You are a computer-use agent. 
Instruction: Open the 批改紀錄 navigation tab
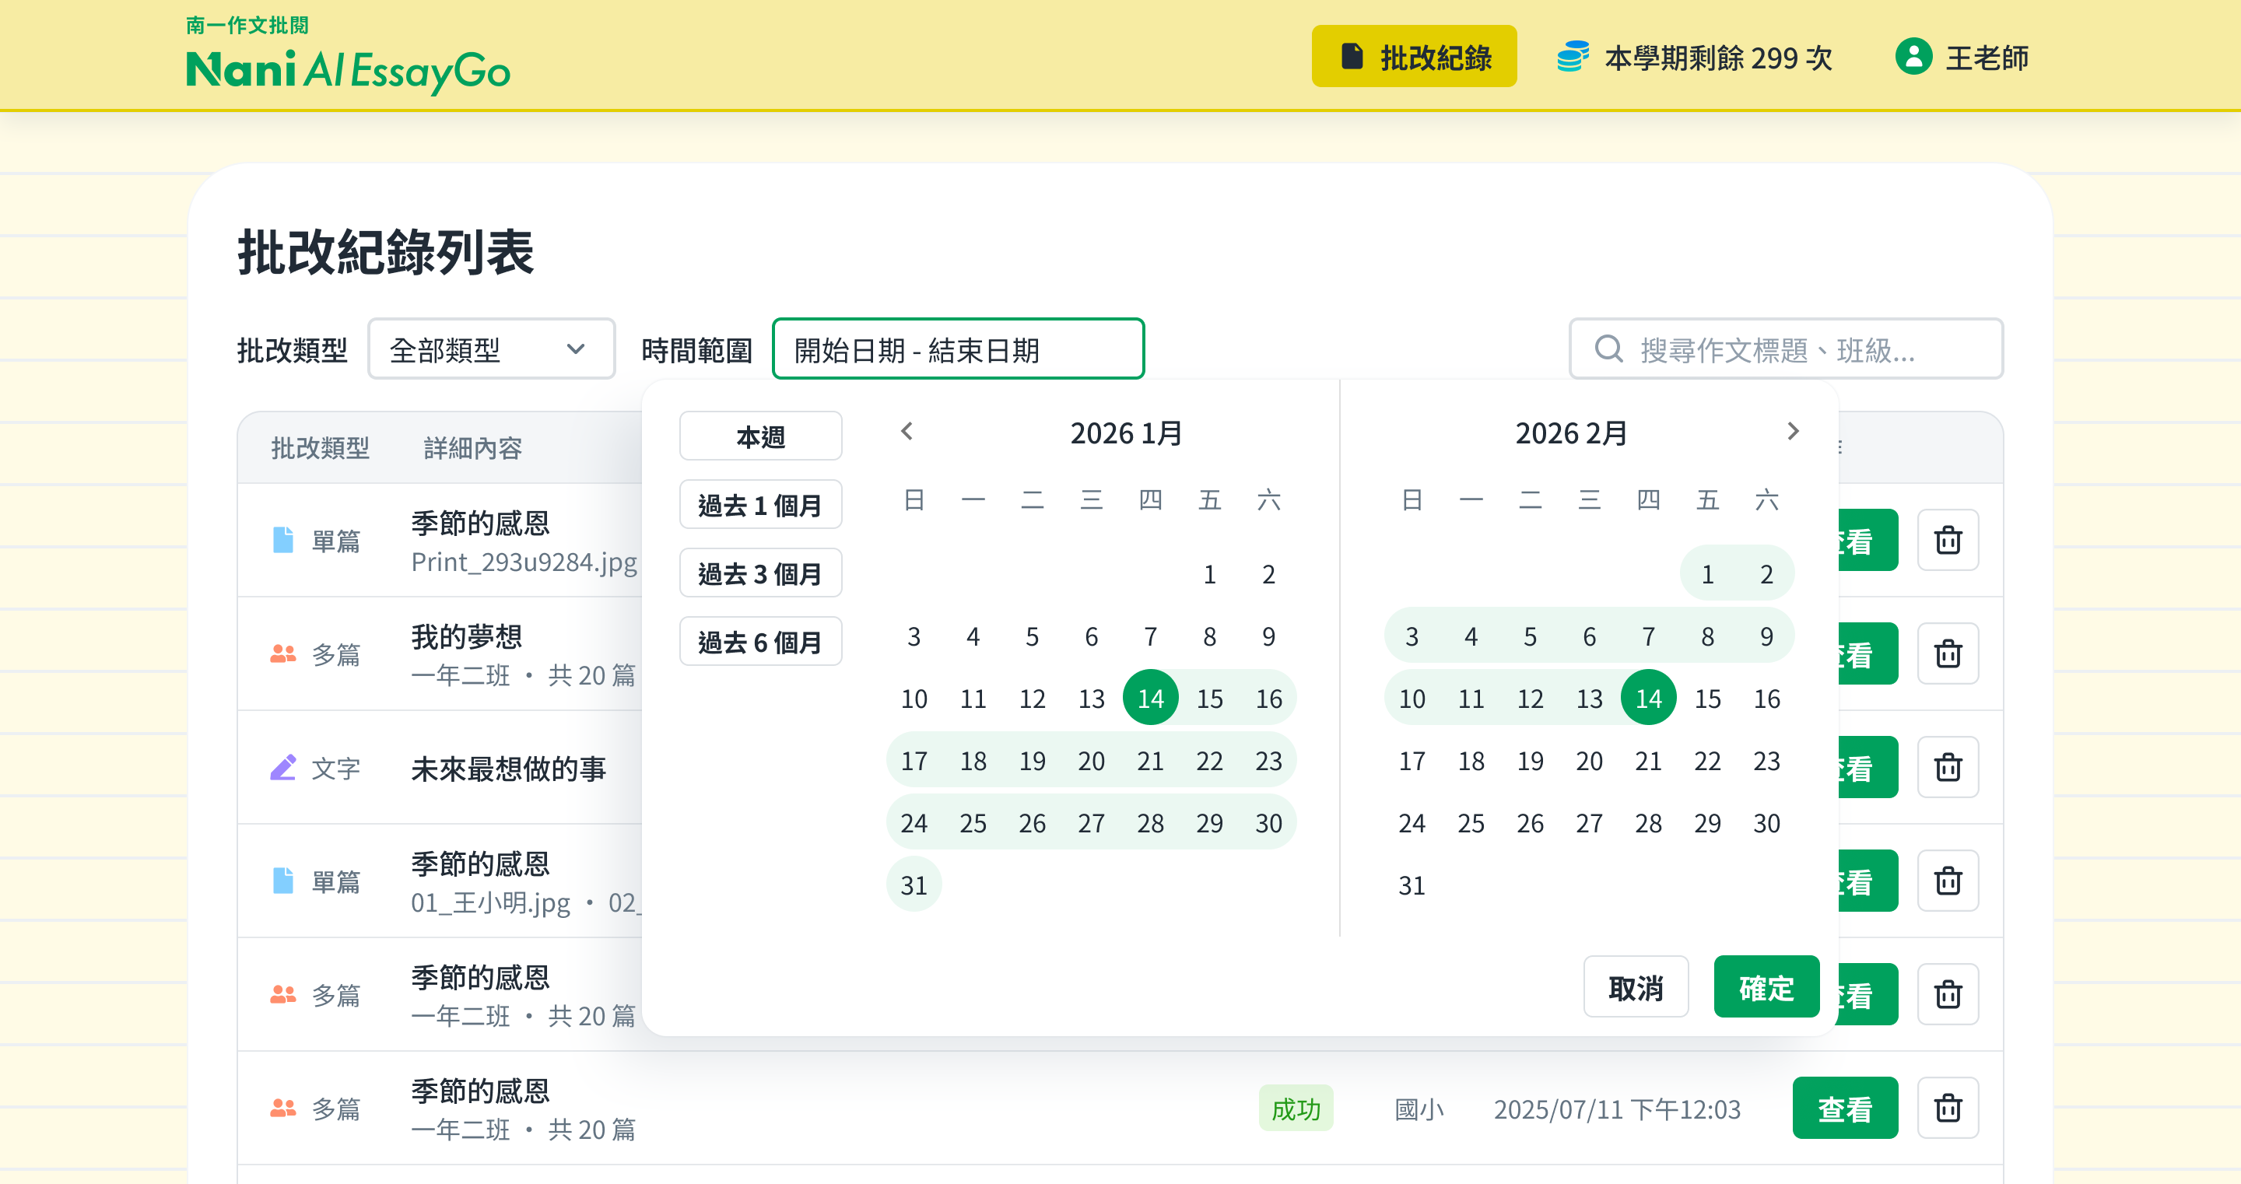[1414, 58]
